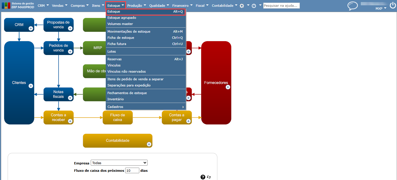The width and height of the screenshot is (397, 180).
Task: Open the settings gear icon
Action: click(242, 6)
